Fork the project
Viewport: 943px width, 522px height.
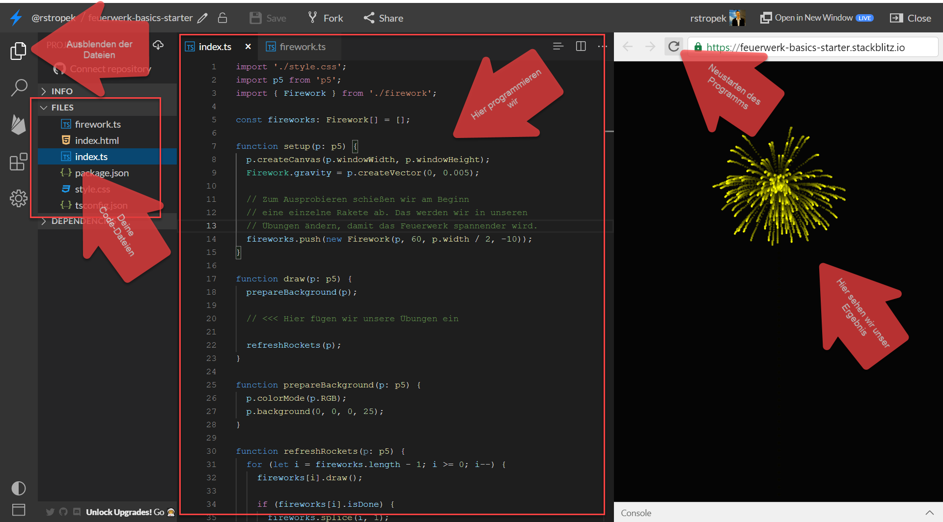point(325,18)
